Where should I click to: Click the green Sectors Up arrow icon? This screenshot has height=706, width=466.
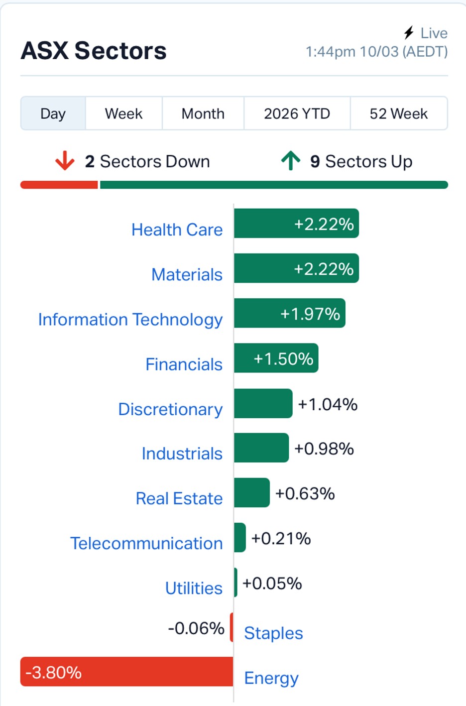[291, 161]
